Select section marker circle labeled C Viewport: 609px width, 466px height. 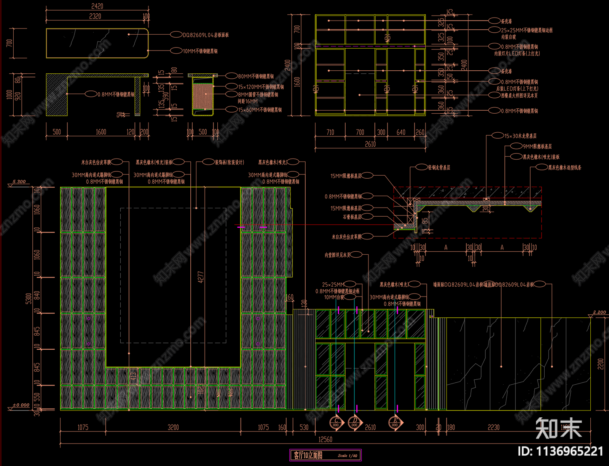coord(336,423)
